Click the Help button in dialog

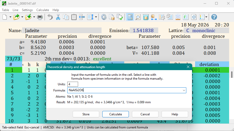(x=175, y=114)
